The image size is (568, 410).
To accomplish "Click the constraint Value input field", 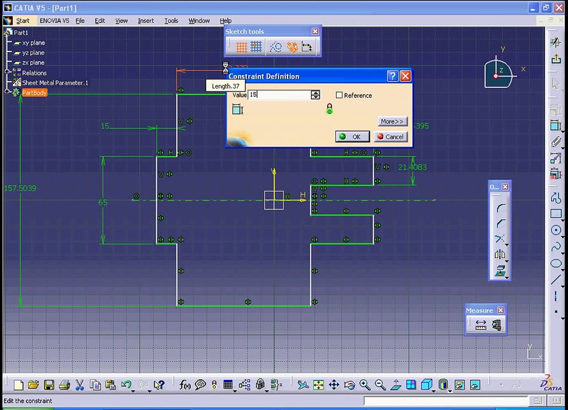I will tap(279, 95).
